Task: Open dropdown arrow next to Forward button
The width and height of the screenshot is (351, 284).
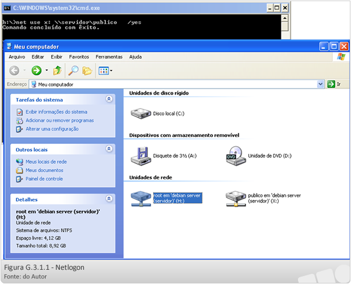Action: tap(47, 70)
